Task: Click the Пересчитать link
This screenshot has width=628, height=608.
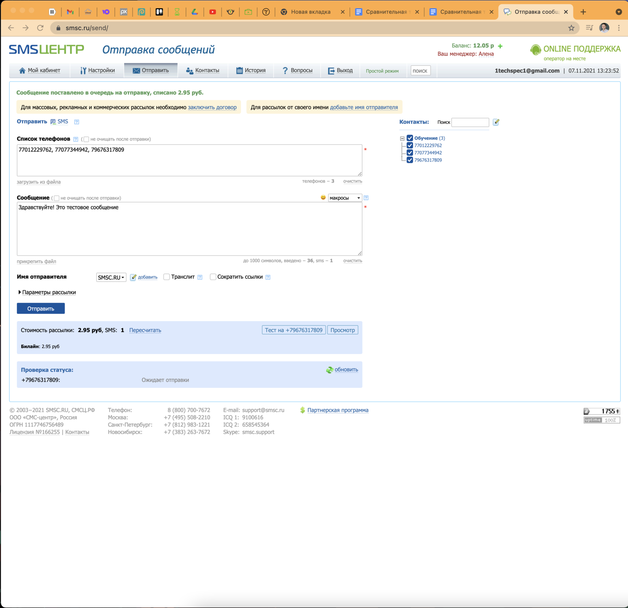Action: point(145,330)
